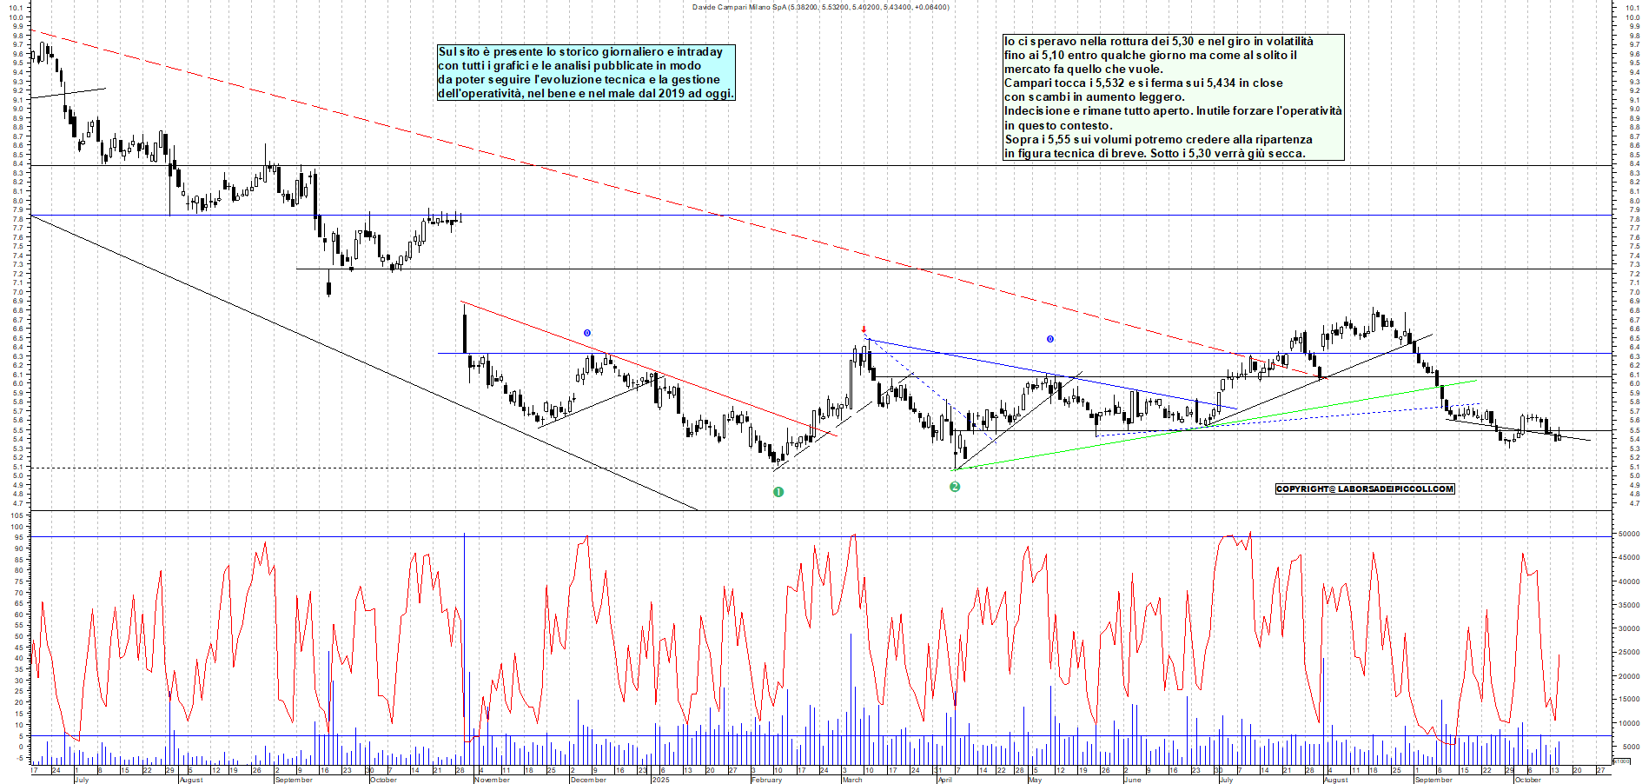Viewport: 1642px width, 784px height.
Task: Click the 105 oscillator scale label
Action: click(x=17, y=515)
